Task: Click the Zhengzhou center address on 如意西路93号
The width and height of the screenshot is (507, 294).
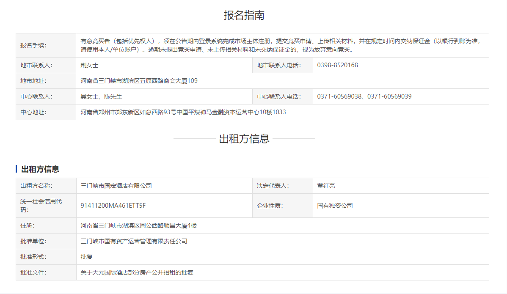Action: coord(183,112)
